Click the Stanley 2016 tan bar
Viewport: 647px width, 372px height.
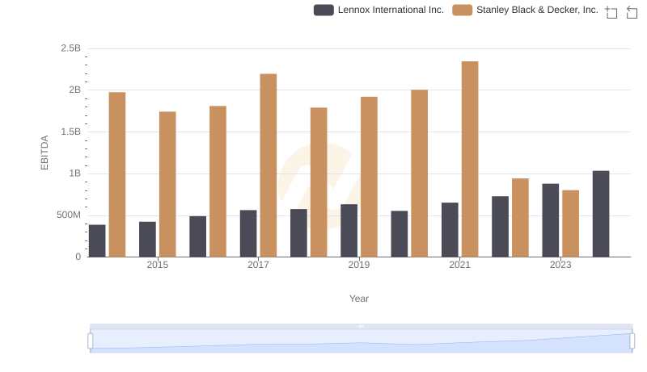tap(218, 182)
